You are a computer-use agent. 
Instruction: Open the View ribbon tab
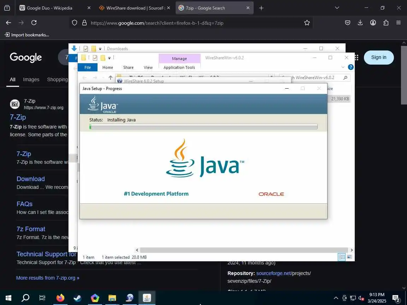(148, 67)
